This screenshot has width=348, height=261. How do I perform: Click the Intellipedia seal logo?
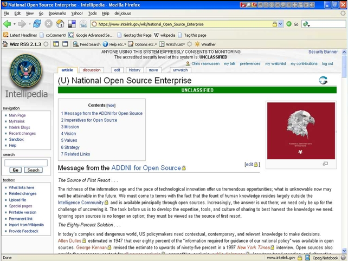click(x=26, y=71)
